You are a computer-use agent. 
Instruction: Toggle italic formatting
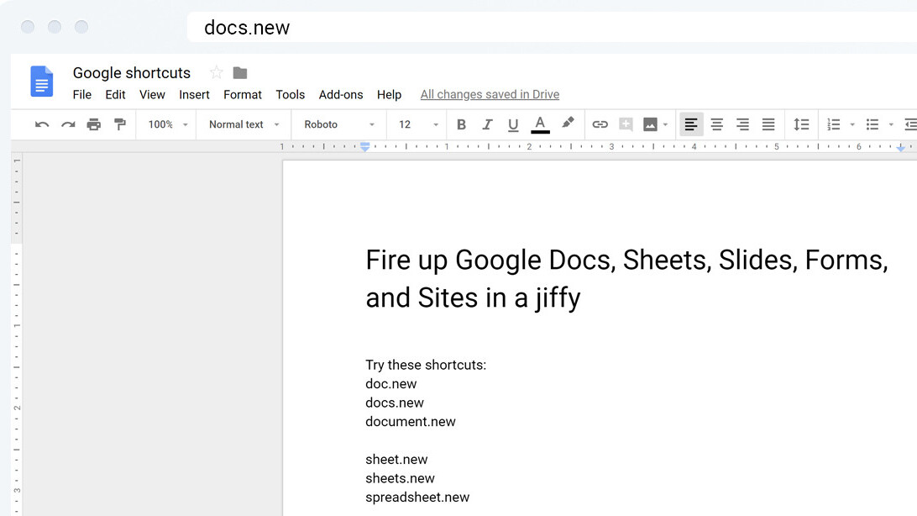tap(487, 124)
